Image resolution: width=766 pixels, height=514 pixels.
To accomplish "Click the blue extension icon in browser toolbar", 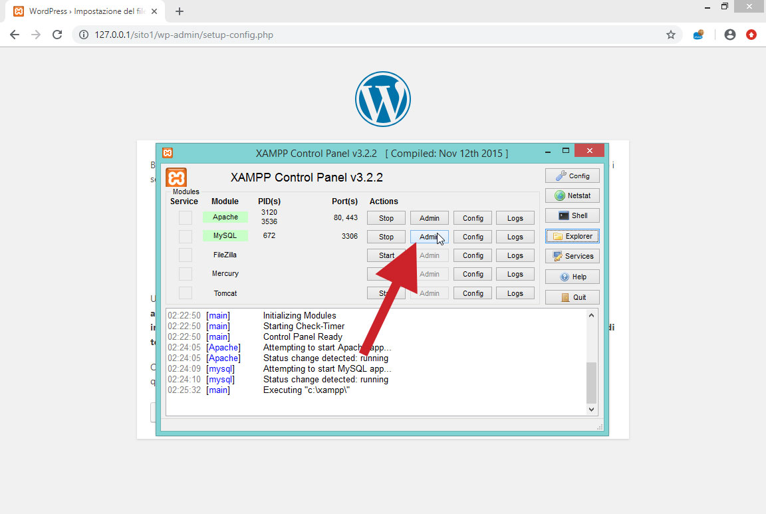I will click(x=699, y=35).
